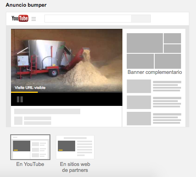Image resolution: width=196 pixels, height=177 pixels.
Task: Click inside the YouTube search field
Action: click(x=88, y=19)
